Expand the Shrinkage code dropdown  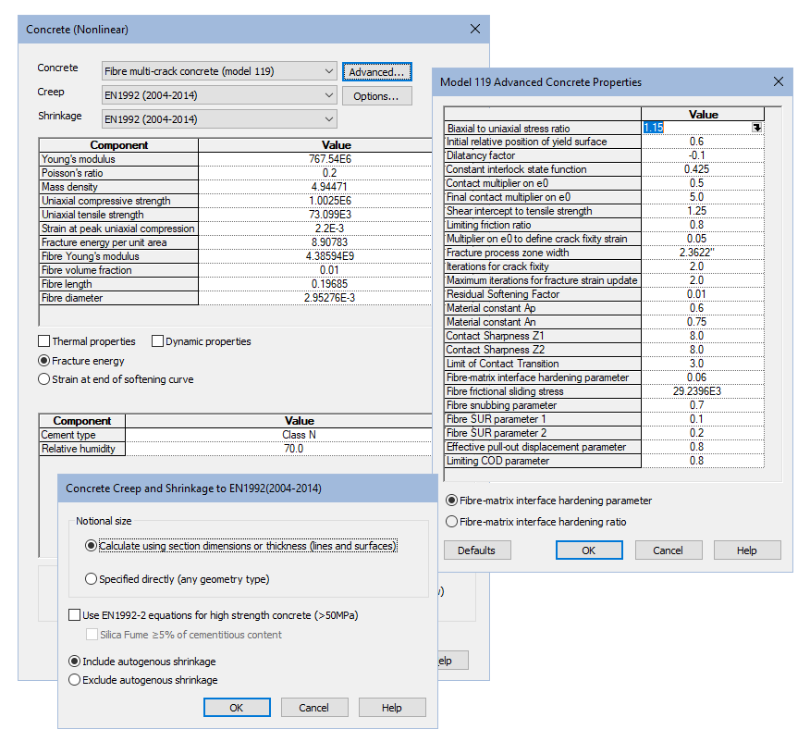tap(330, 119)
